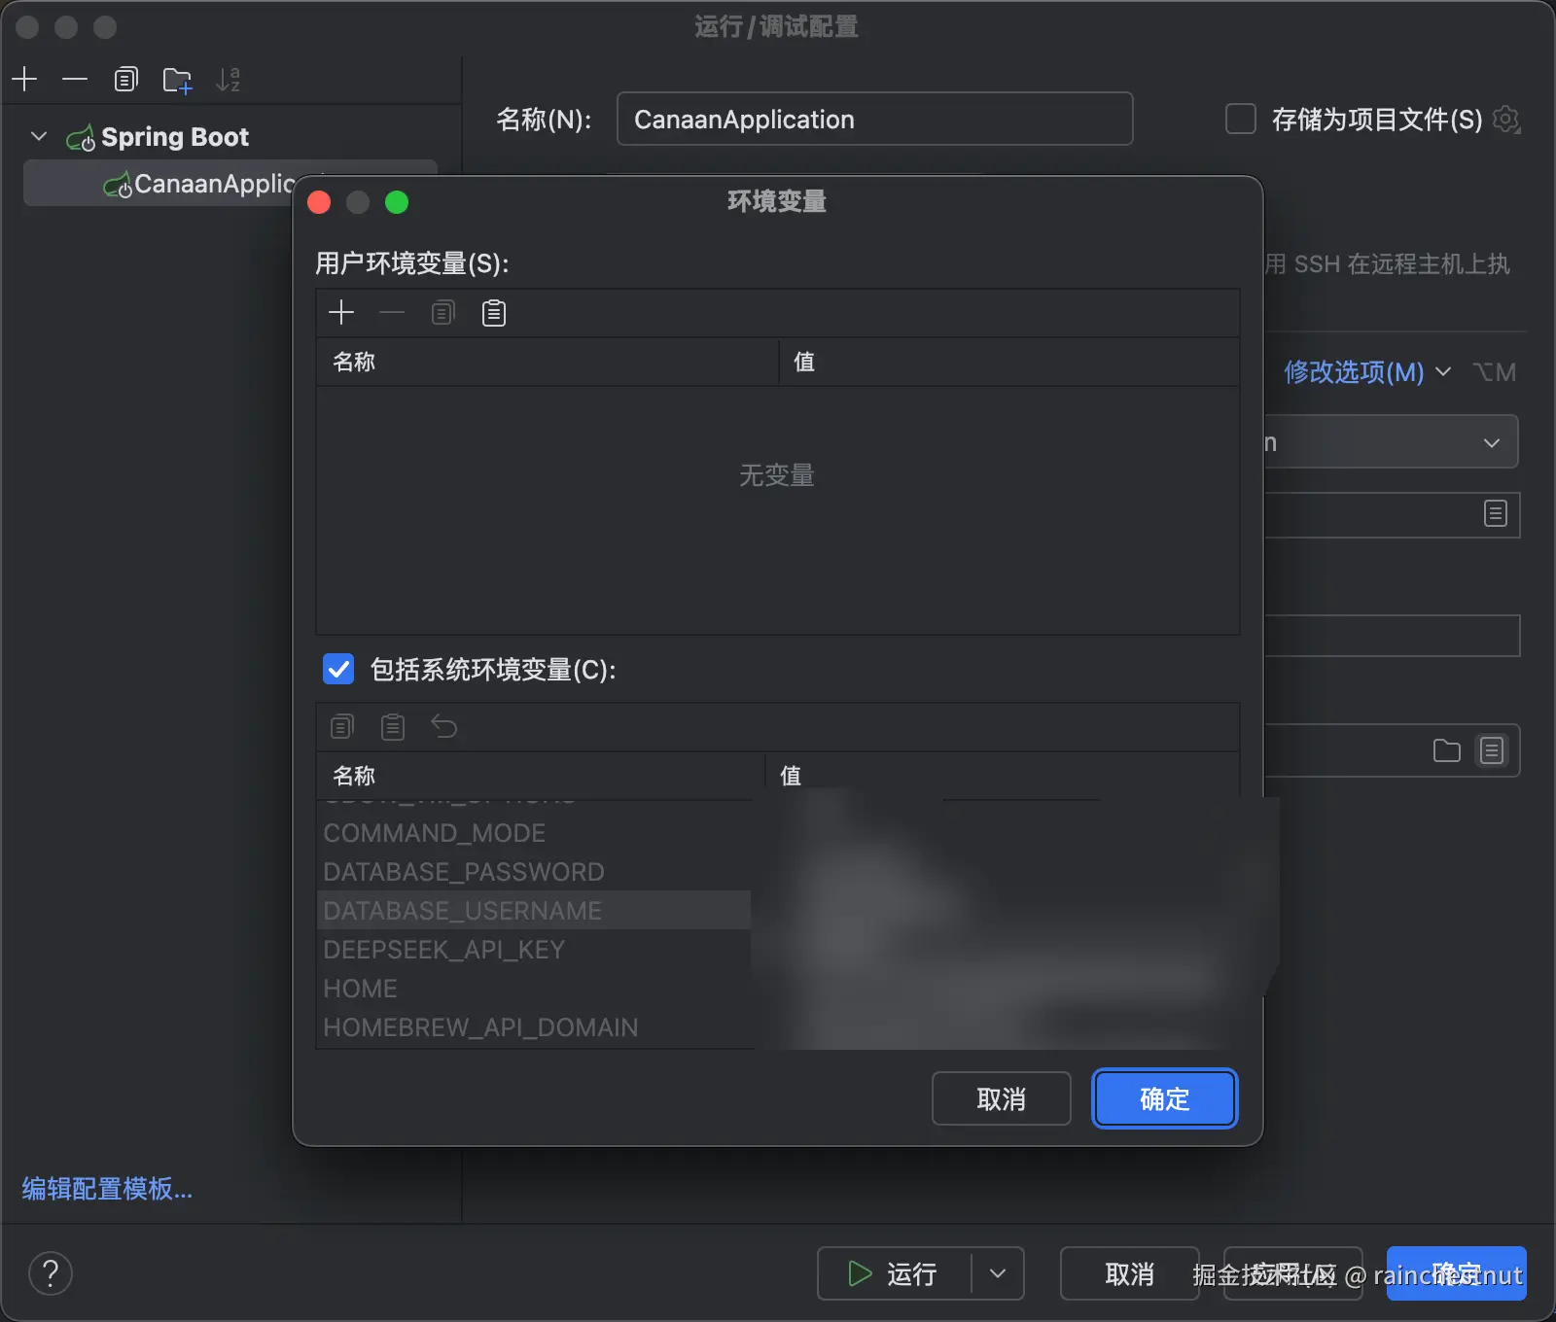Select the Spring Boot category

pyautogui.click(x=175, y=137)
